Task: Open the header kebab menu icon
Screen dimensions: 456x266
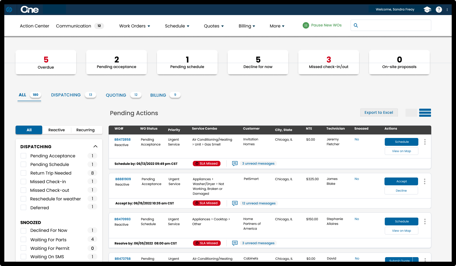Action: [447, 9]
